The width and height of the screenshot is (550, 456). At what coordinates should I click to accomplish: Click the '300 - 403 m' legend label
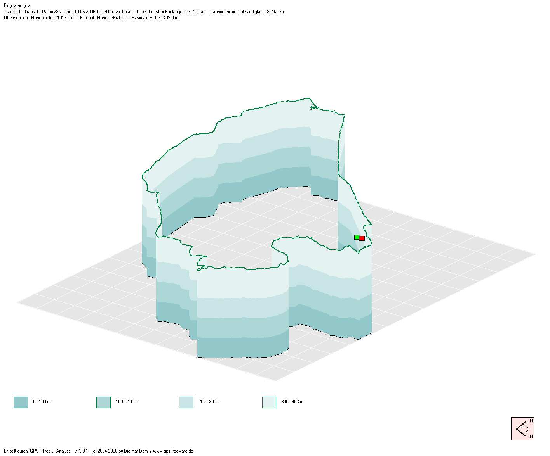[x=292, y=402]
